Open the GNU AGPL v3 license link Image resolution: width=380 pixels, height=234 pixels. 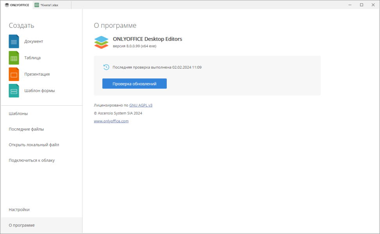coord(141,105)
